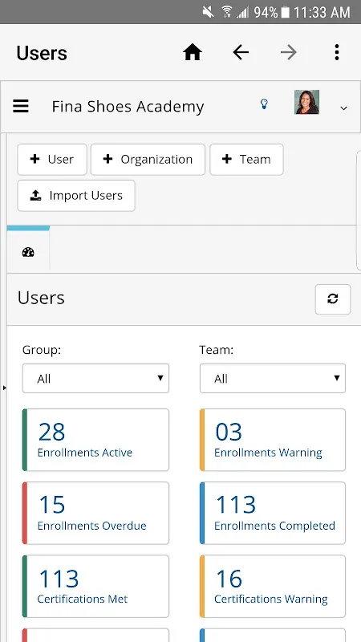Open the 15 Enrollments Overdue card

(95, 513)
